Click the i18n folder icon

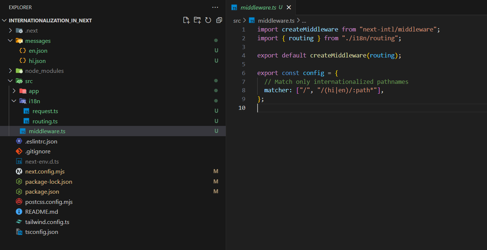23,101
